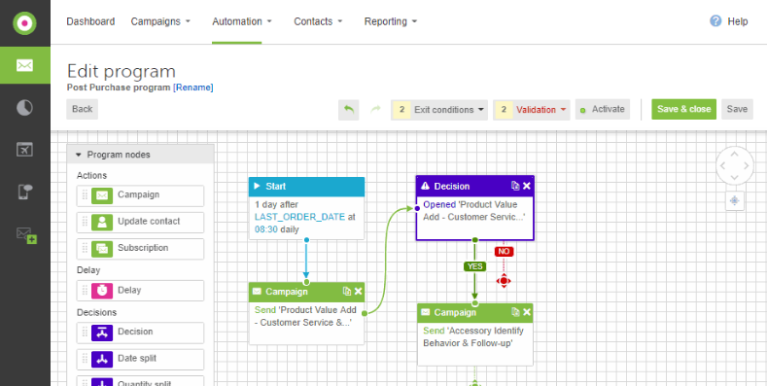Viewport: 767px width, 386px height.
Task: Click the drag handle of Delay node item
Action: click(x=85, y=291)
